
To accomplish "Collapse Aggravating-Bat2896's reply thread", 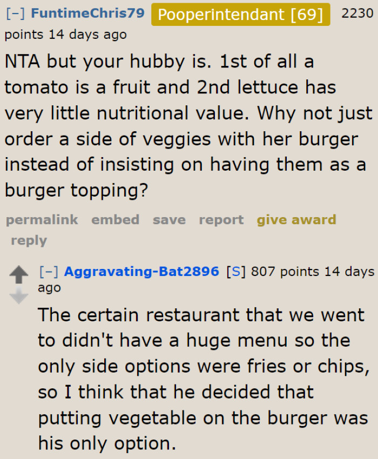I will click(x=50, y=272).
